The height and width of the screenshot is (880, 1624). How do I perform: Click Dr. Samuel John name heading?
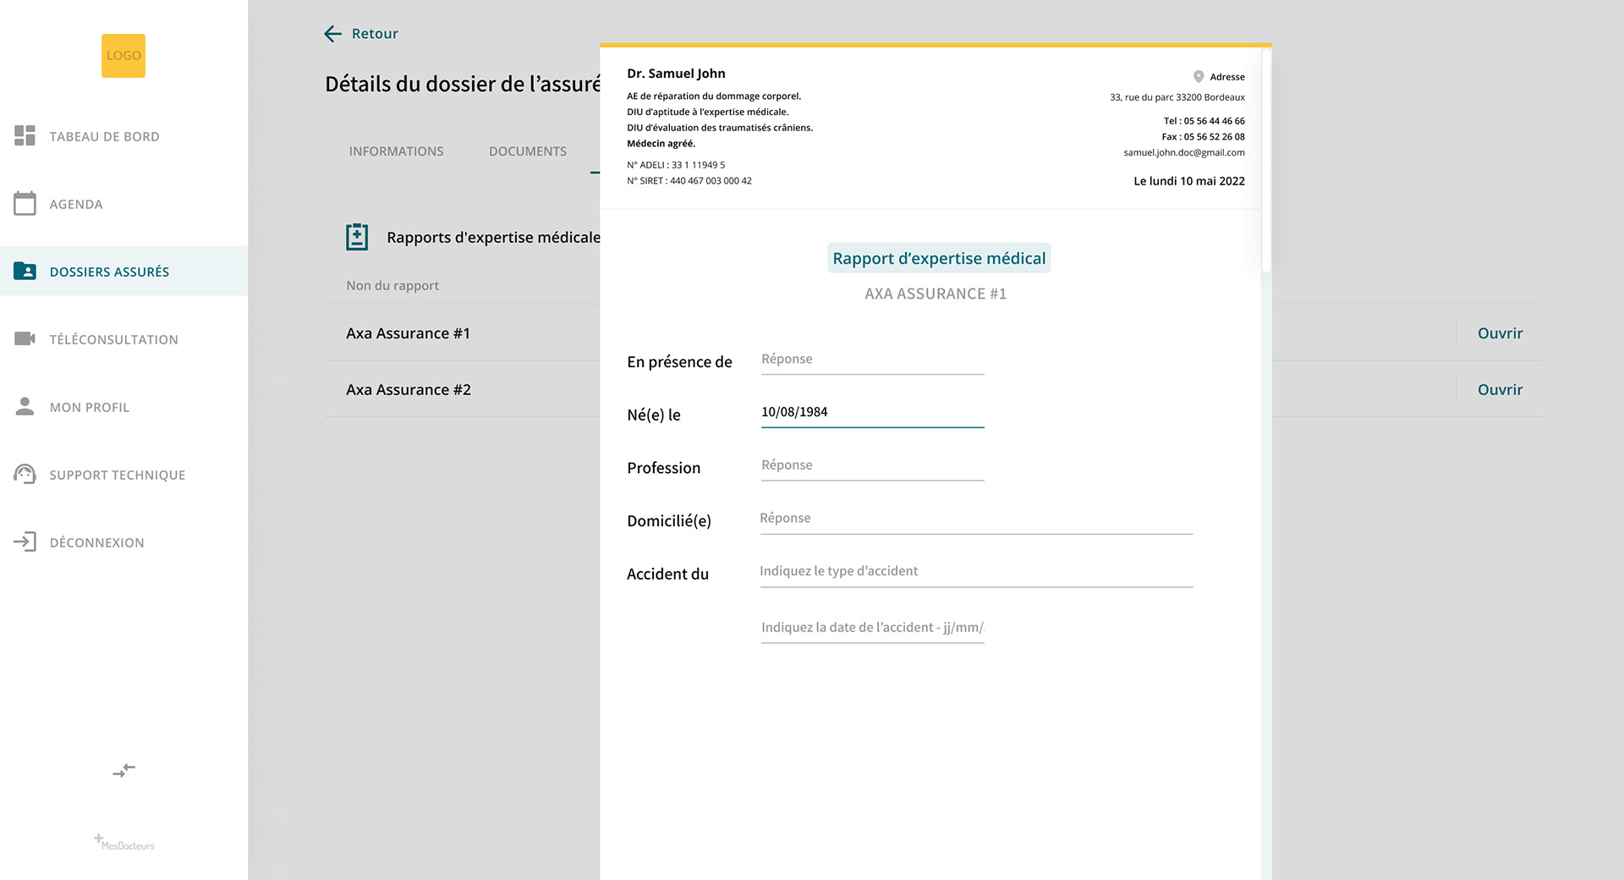pyautogui.click(x=676, y=74)
